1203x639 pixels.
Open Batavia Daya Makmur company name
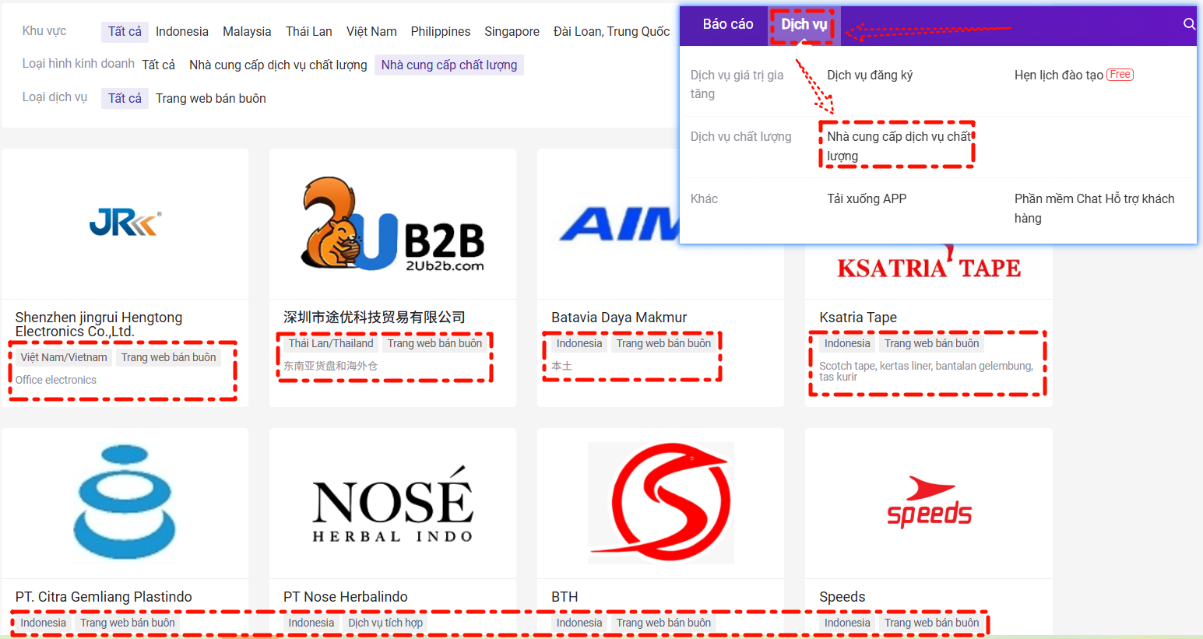[x=619, y=318]
